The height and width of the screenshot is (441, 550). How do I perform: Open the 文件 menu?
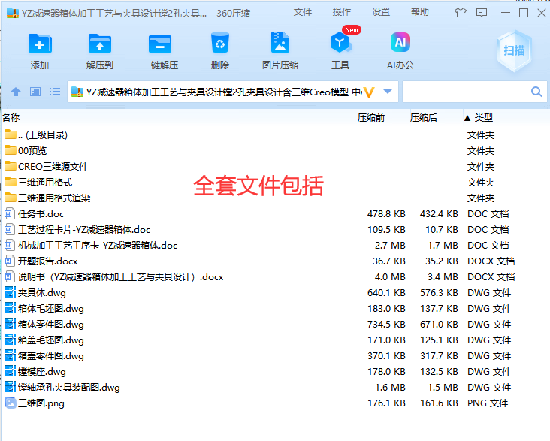[302, 12]
